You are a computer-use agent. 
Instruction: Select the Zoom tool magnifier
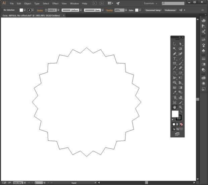pos(180,107)
